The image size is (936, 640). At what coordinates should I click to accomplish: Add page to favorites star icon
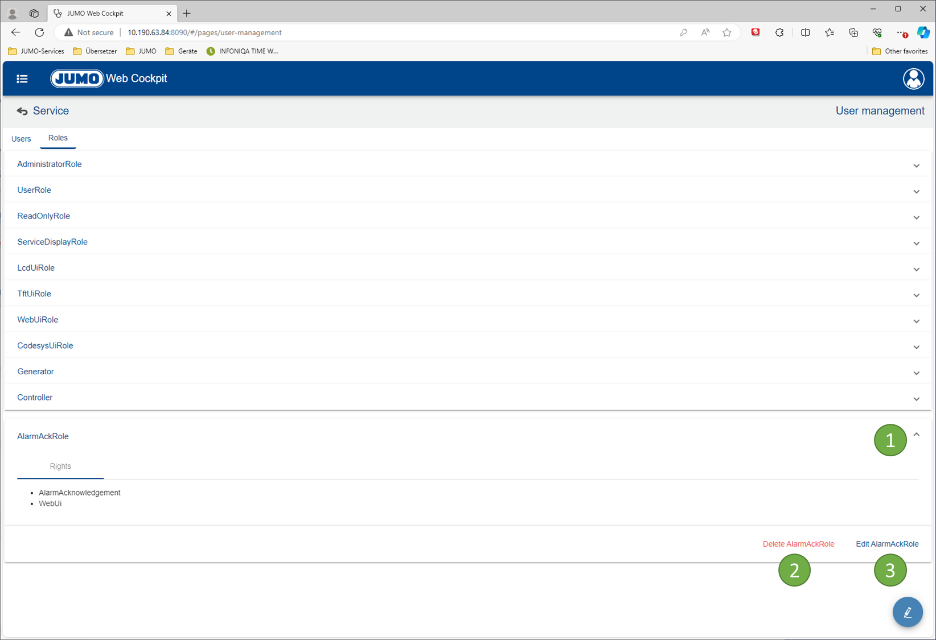(x=727, y=32)
